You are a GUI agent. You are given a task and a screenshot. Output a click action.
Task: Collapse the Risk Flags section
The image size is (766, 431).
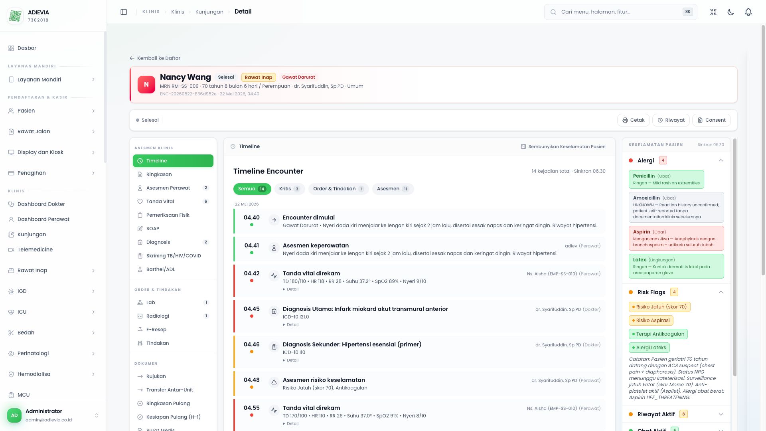(x=721, y=292)
